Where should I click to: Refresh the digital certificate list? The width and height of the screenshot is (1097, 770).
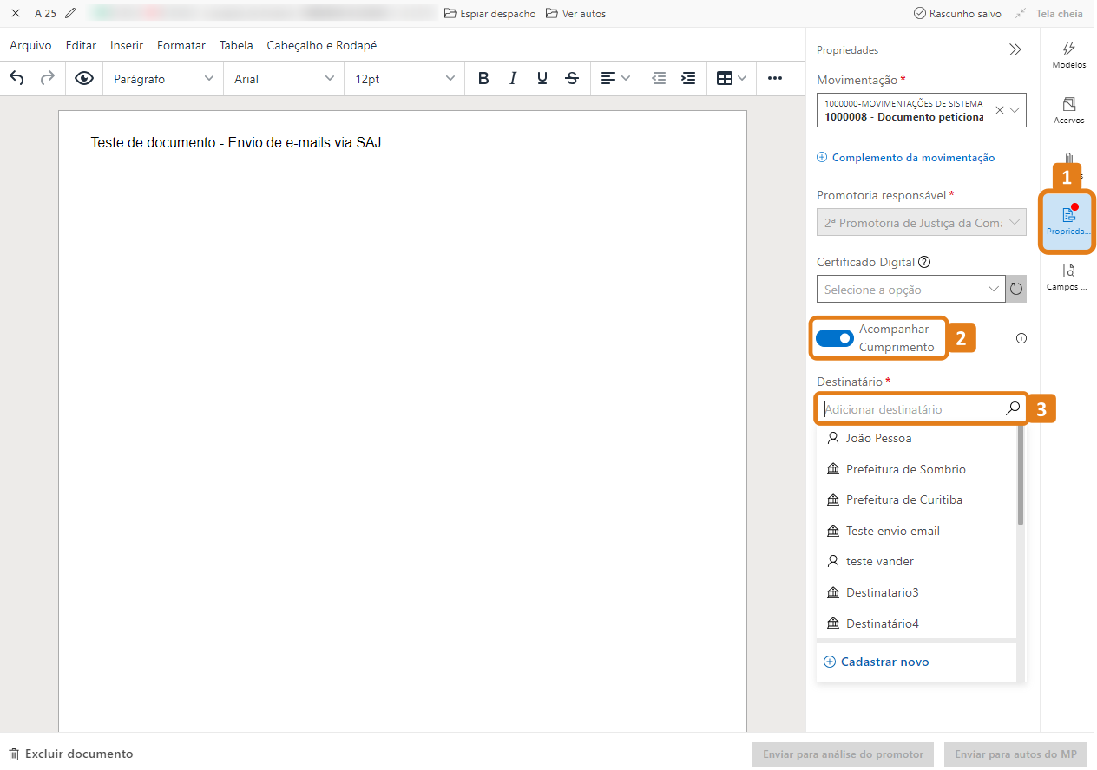(x=1016, y=289)
